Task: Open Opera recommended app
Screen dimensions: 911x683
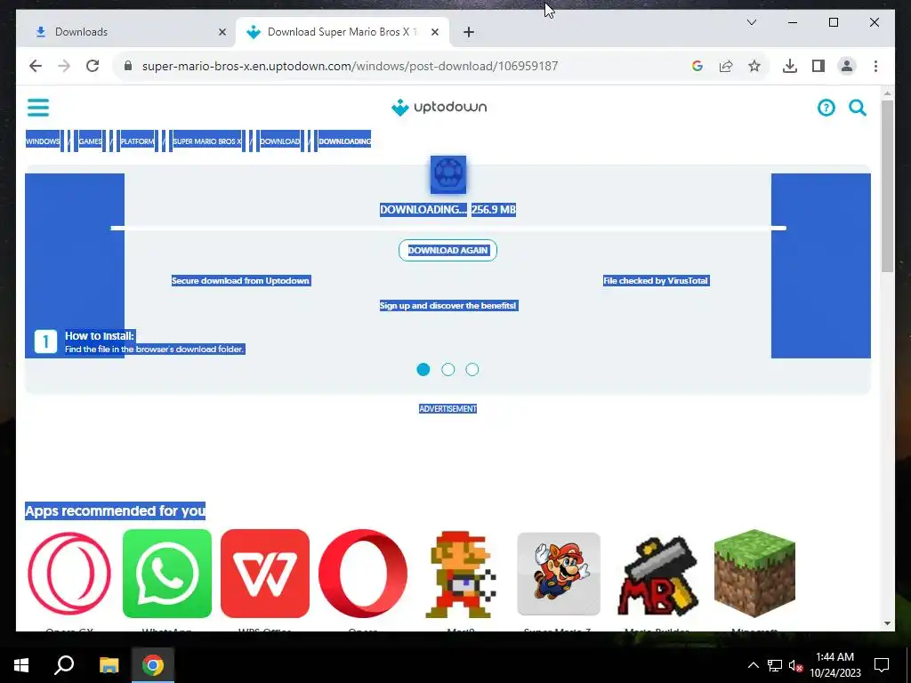Action: pyautogui.click(x=363, y=574)
